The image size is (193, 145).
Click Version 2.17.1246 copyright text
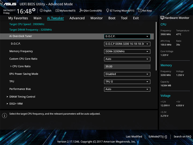point(96,142)
